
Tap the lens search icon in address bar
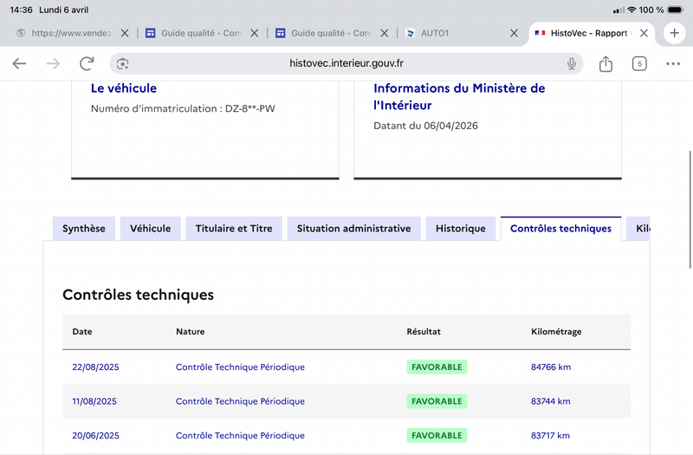point(123,63)
